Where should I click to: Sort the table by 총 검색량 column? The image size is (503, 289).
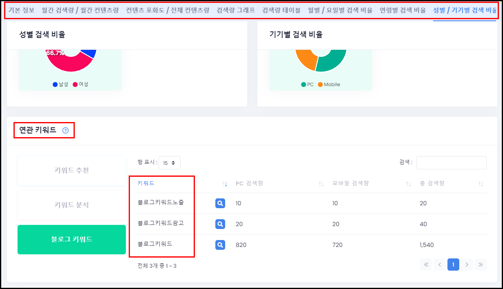click(x=481, y=184)
